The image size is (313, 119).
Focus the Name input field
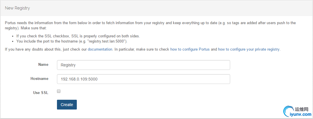143,65
